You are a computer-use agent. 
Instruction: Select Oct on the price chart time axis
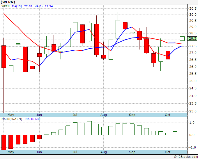pyautogui.click(x=167, y=115)
